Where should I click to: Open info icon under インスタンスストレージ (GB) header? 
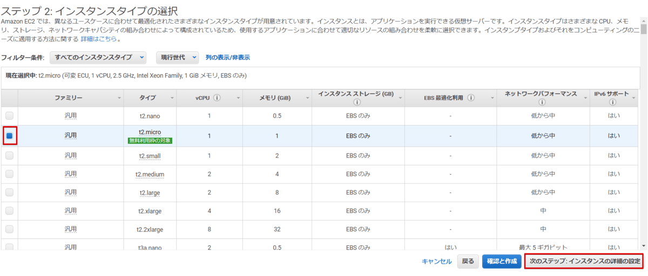pos(356,102)
